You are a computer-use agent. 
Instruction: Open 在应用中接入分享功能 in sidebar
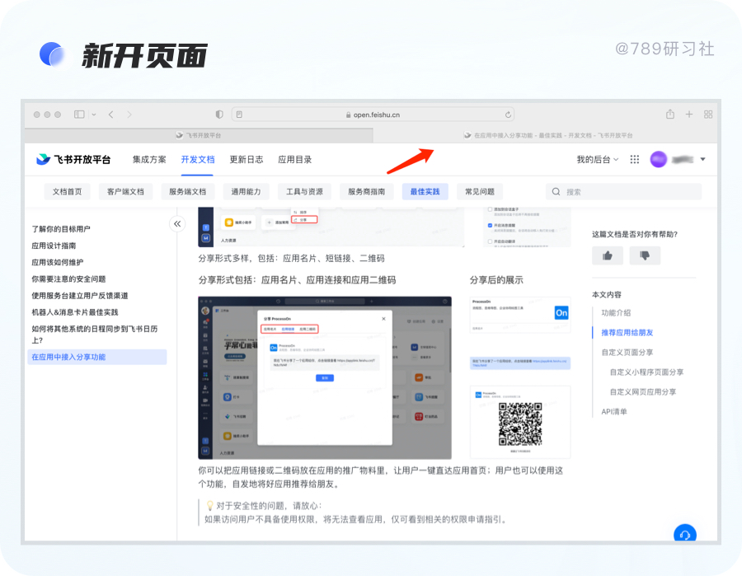click(x=97, y=357)
